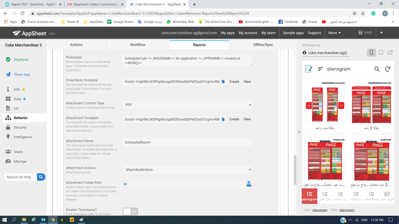
Task: Click the Preview as email field
Action: (326, 53)
